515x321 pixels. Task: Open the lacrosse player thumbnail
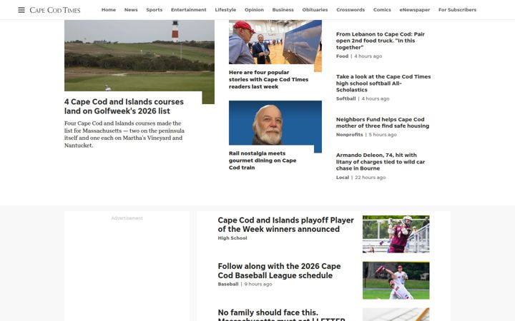[396, 234]
